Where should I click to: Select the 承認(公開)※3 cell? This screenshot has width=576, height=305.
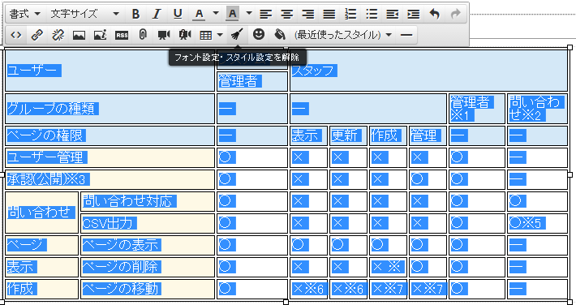pyautogui.click(x=110, y=179)
